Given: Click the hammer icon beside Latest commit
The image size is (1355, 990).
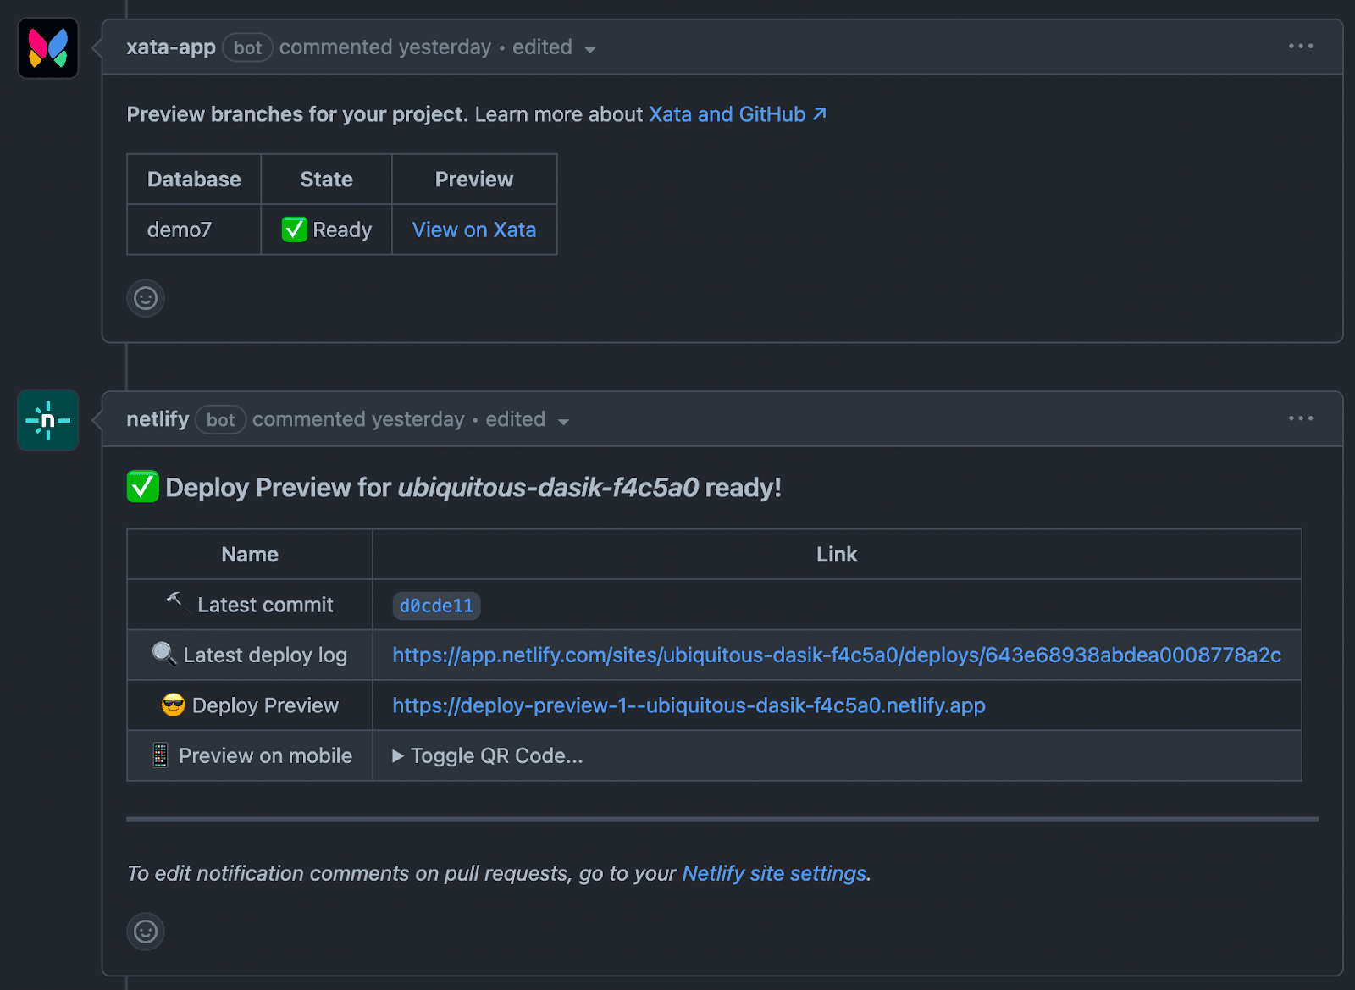Looking at the screenshot, I should 175,602.
